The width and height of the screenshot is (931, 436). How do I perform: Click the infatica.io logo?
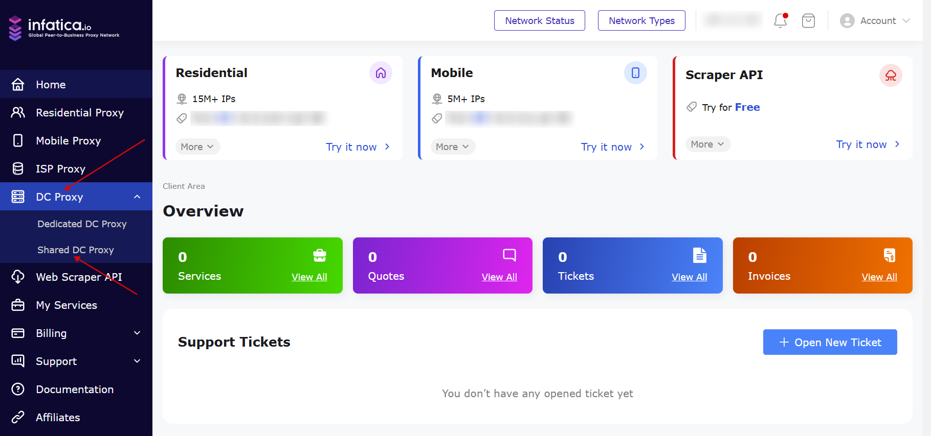(64, 28)
